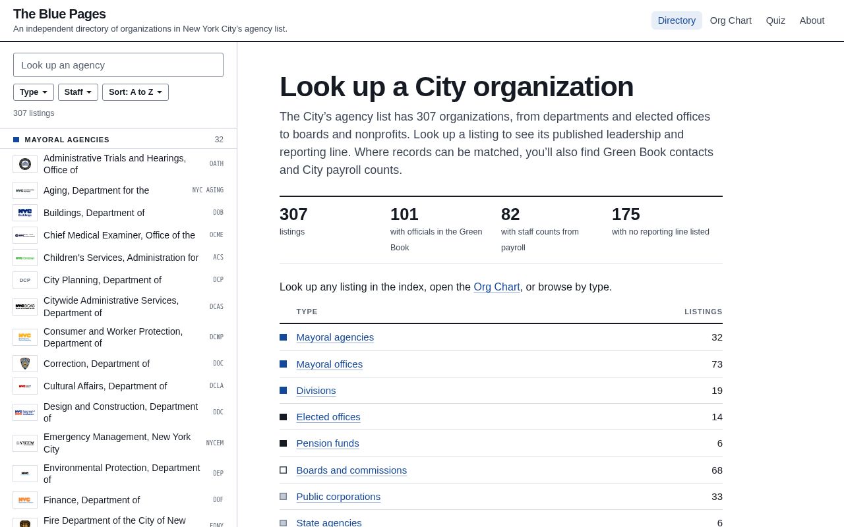Select Buildings, Department of listing
This screenshot has width=844, height=527.
119,213
